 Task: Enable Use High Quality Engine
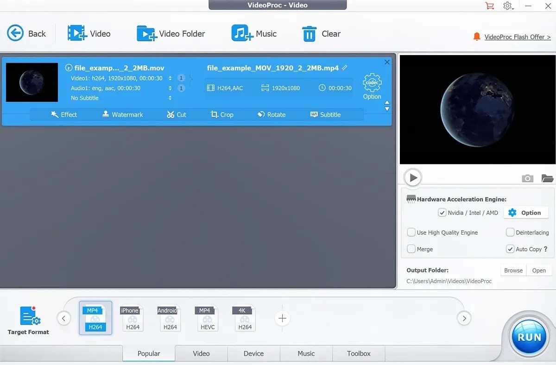point(411,232)
